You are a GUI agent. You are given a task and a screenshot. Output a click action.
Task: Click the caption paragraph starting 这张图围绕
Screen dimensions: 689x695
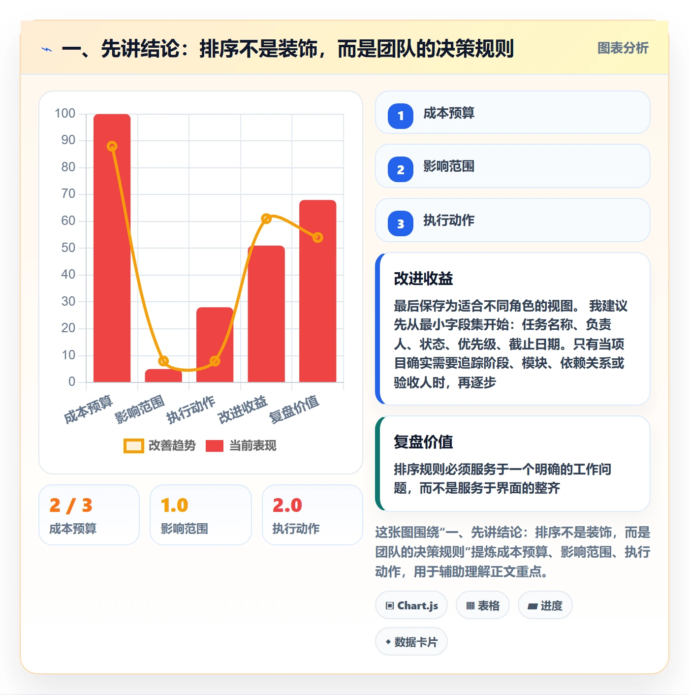tap(512, 552)
